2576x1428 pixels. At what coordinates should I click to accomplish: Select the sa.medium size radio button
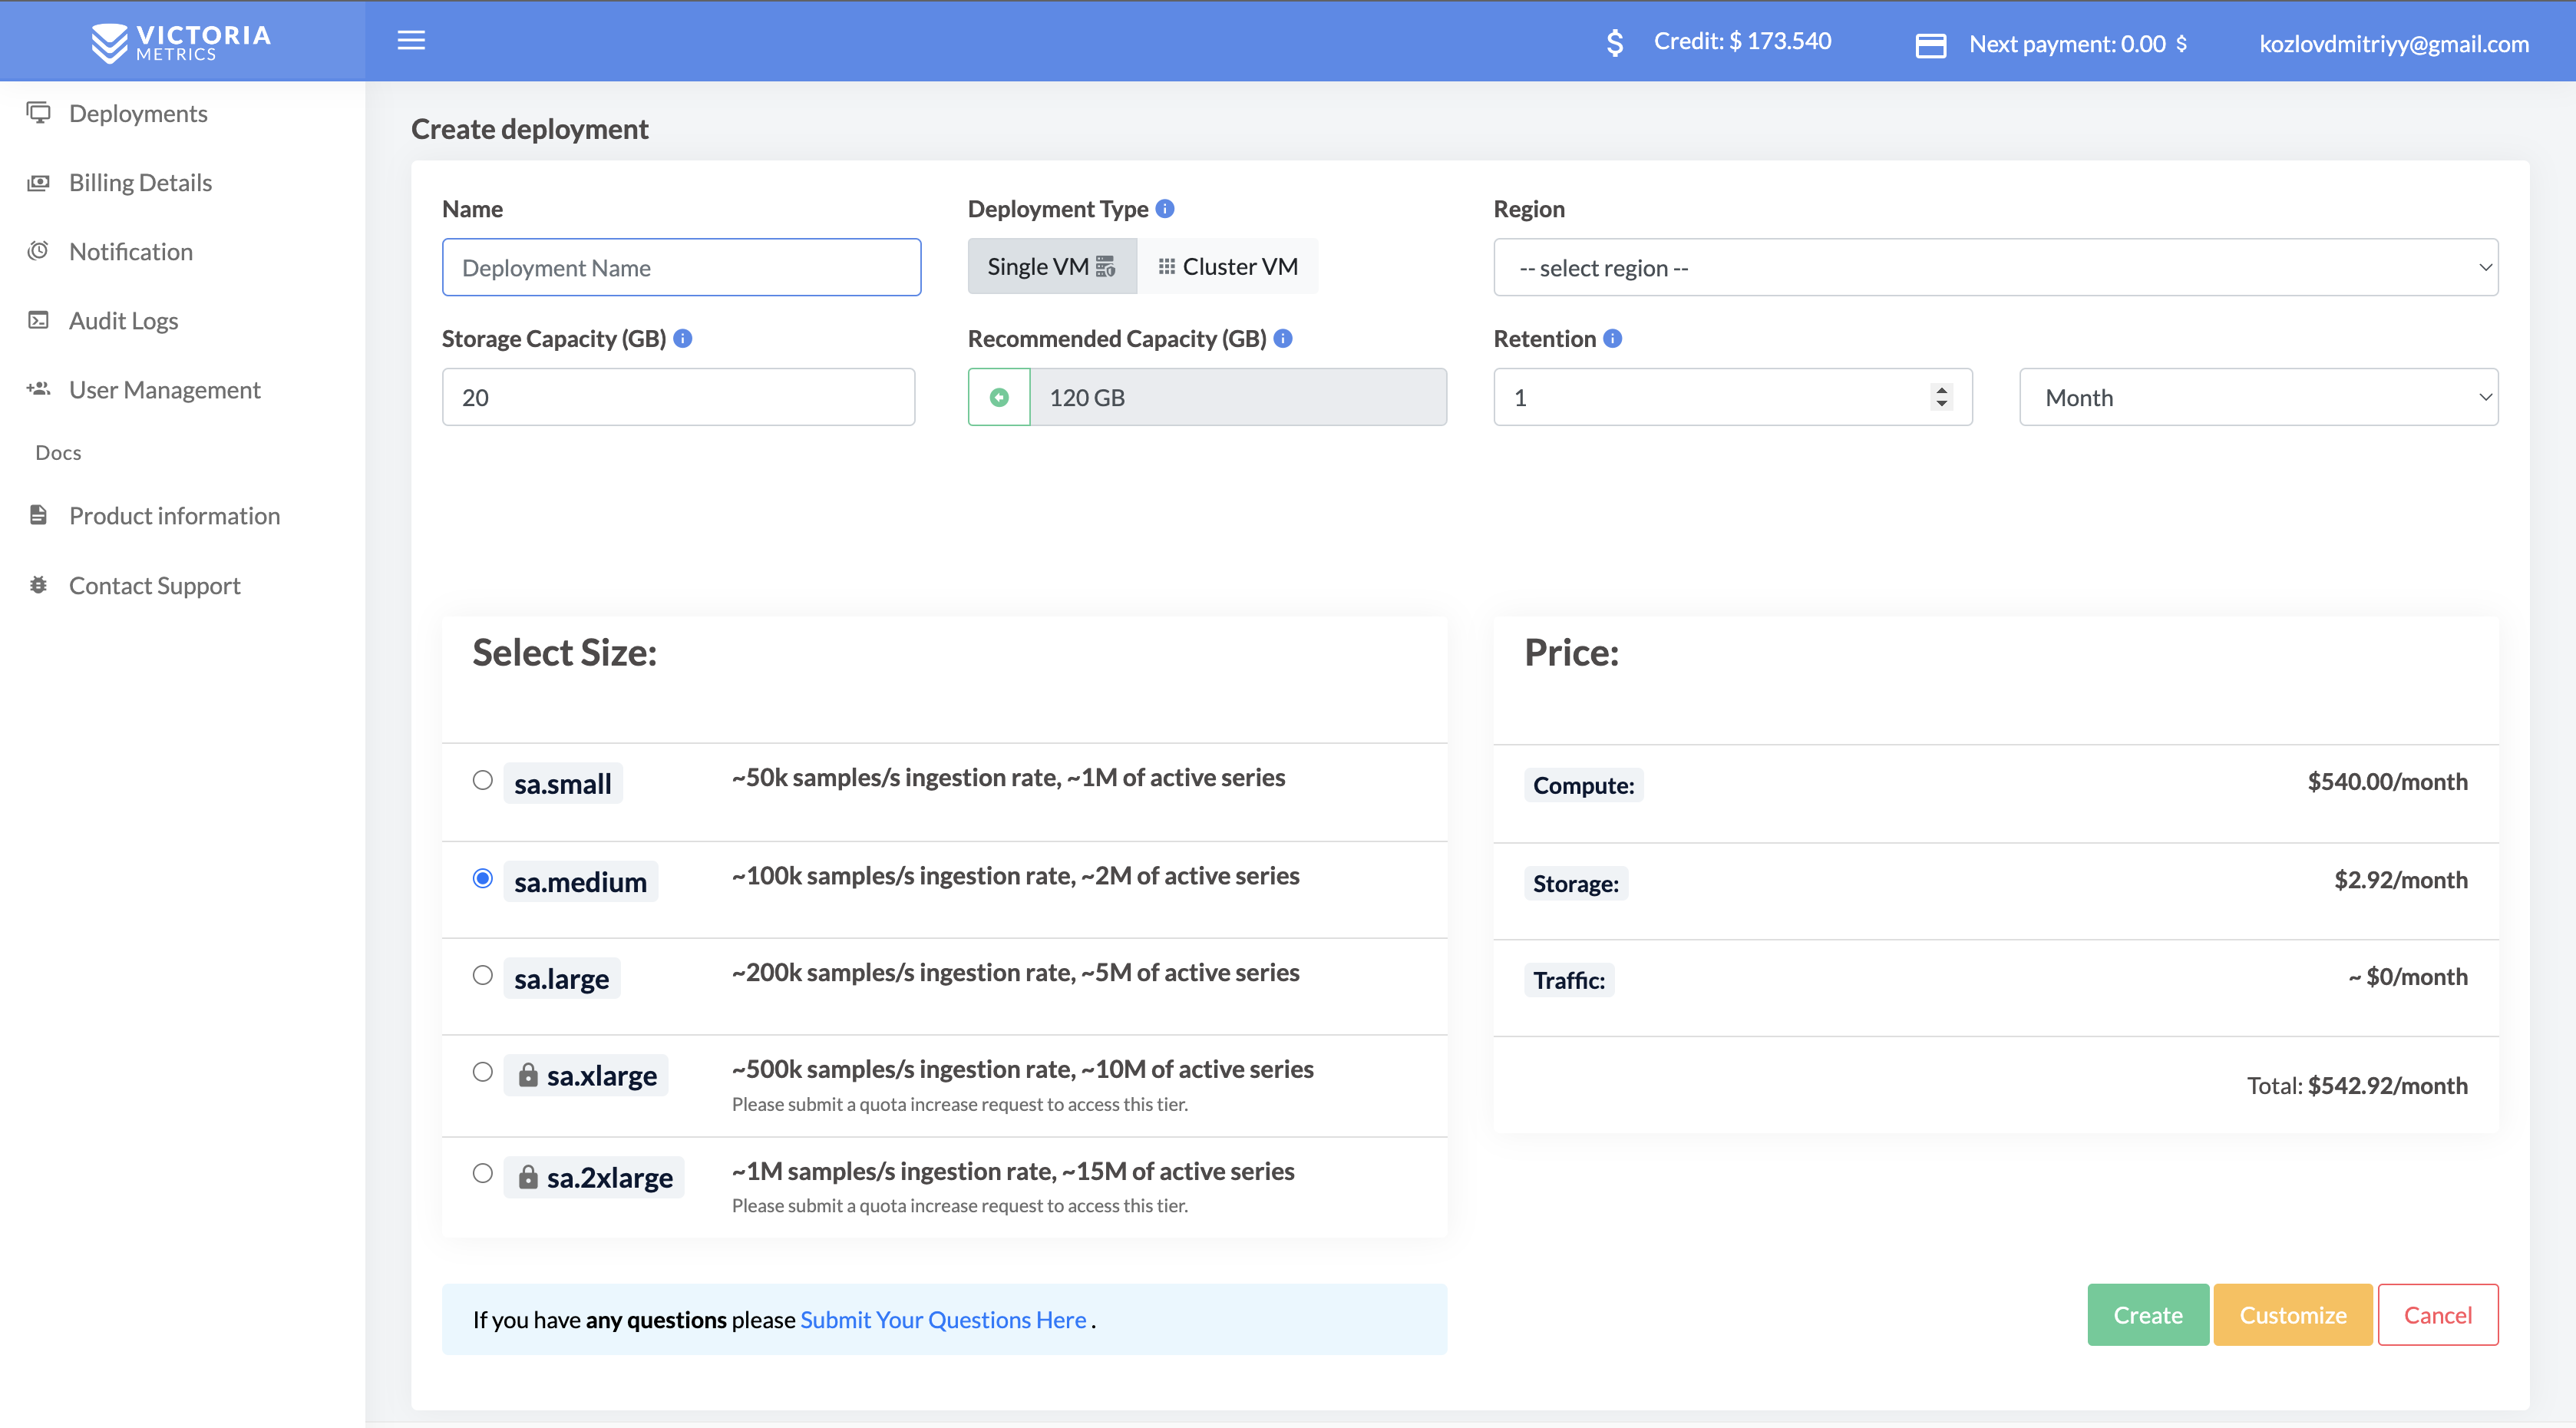click(482, 878)
